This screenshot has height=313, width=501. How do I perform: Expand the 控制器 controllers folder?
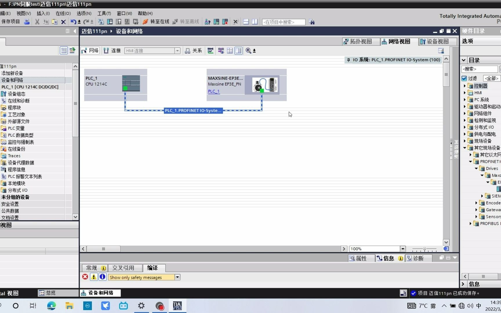tap(464, 86)
